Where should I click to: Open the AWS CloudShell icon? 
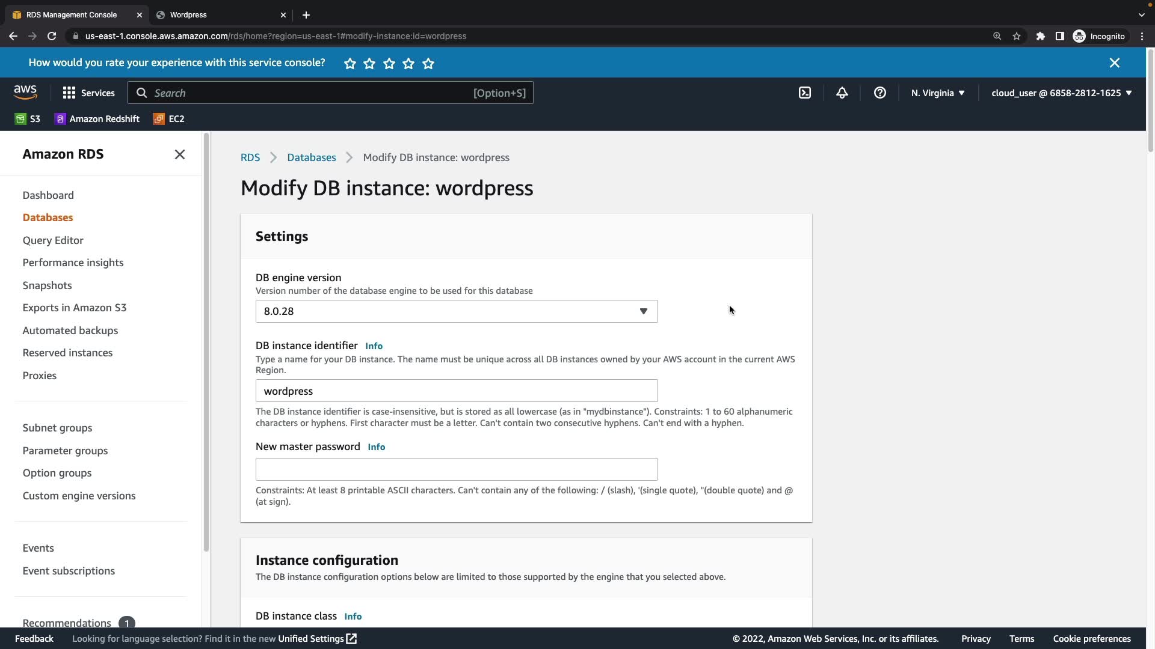[804, 93]
